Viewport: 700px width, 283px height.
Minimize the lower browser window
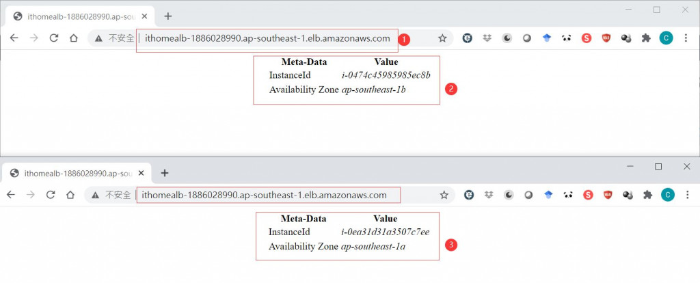click(630, 166)
